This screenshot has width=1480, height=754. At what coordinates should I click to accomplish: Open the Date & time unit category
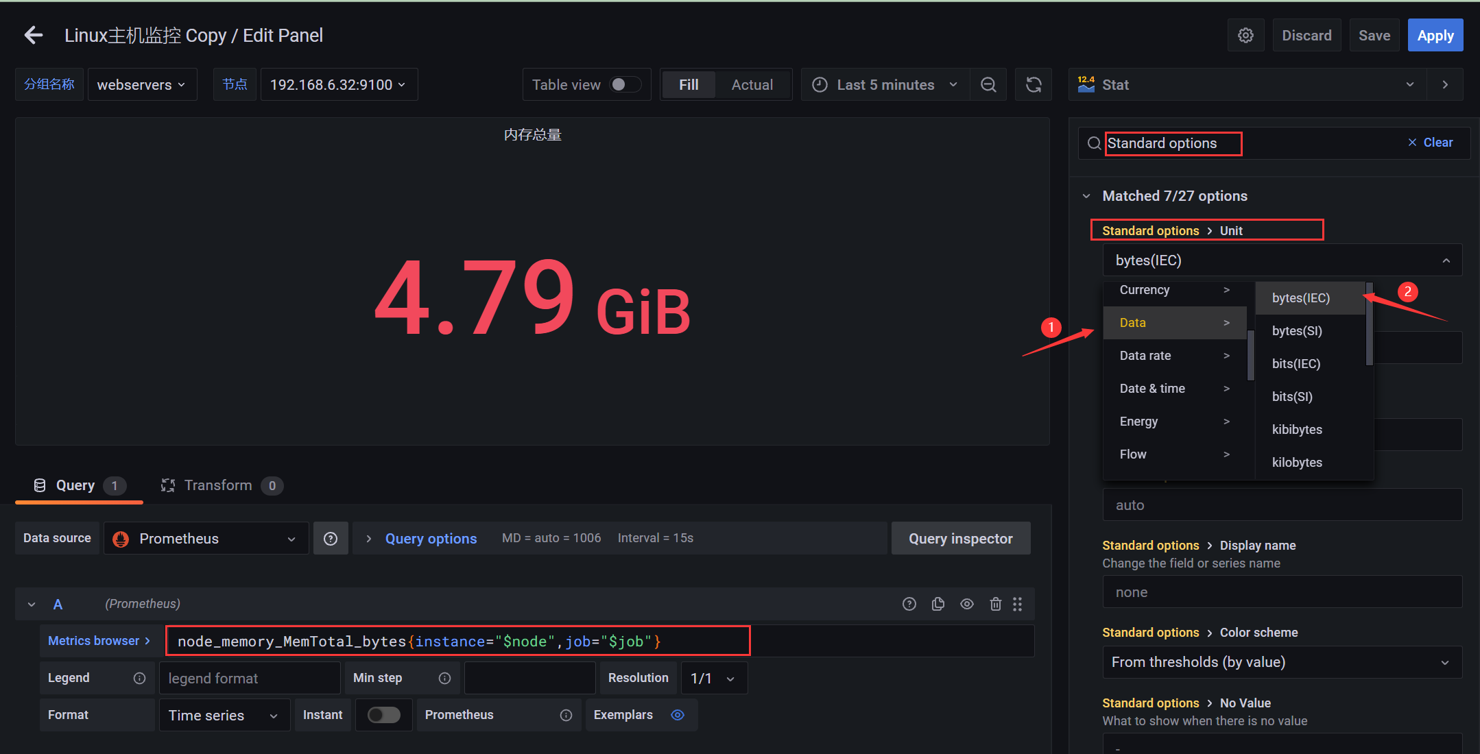coord(1175,389)
